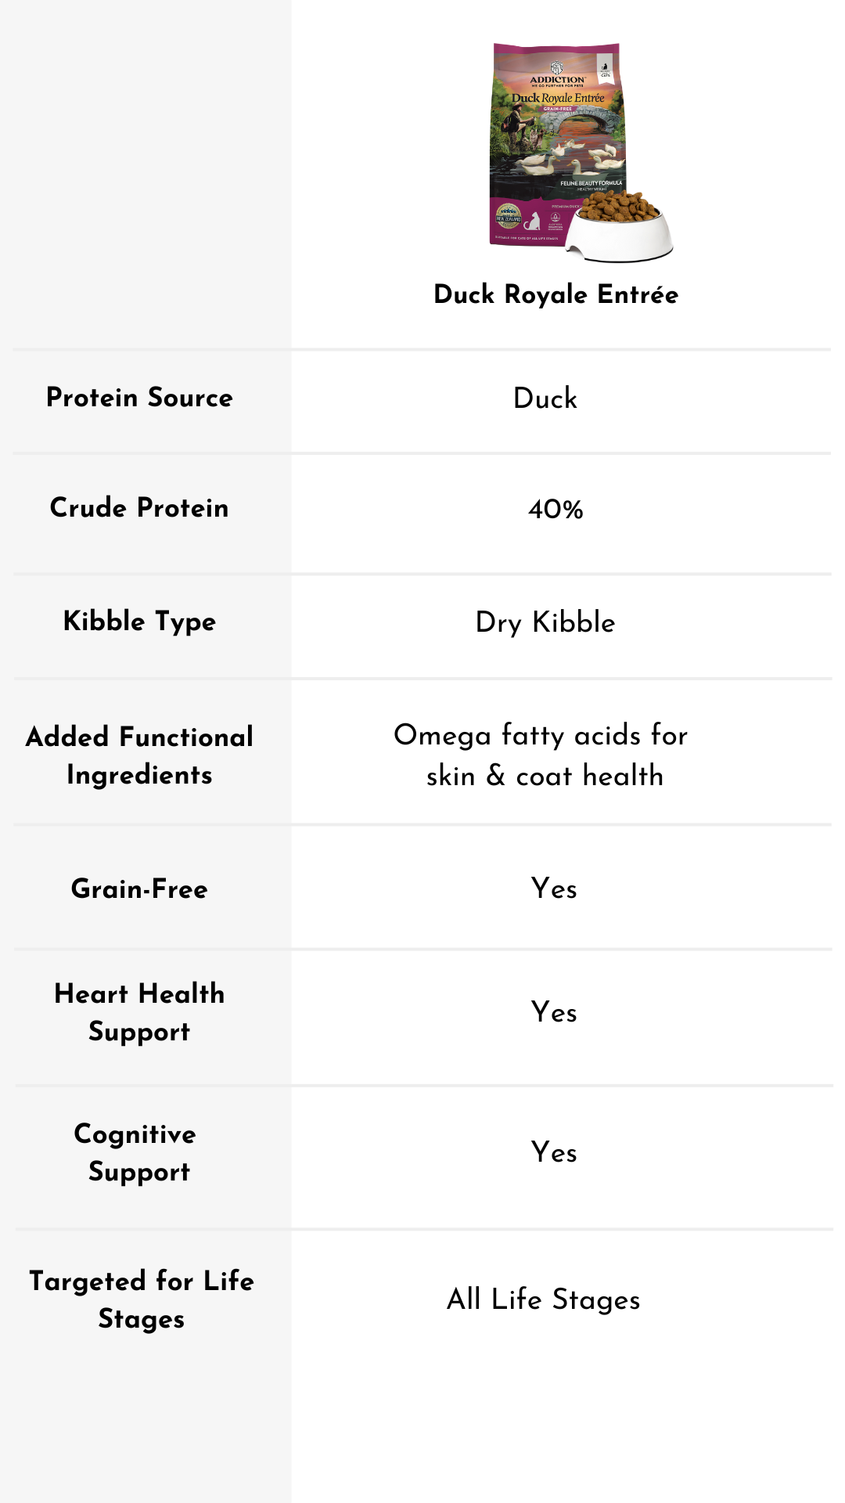Select the Crude Protein label
The height and width of the screenshot is (1503, 845).
(139, 507)
